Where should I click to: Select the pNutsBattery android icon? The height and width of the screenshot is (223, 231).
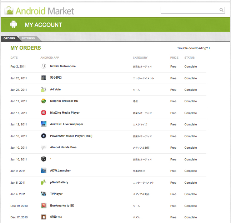tap(44, 183)
